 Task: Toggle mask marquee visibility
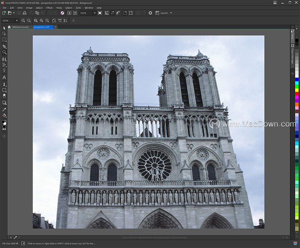(125, 13)
